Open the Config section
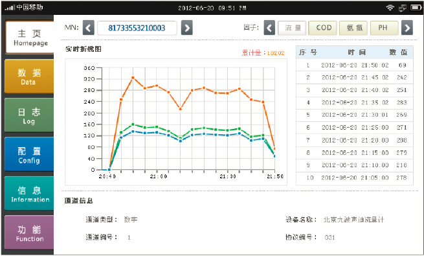The image size is (424, 256). click(29, 154)
